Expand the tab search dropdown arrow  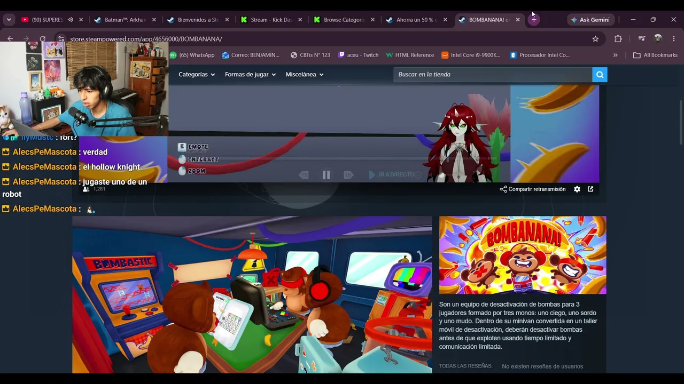[9, 20]
